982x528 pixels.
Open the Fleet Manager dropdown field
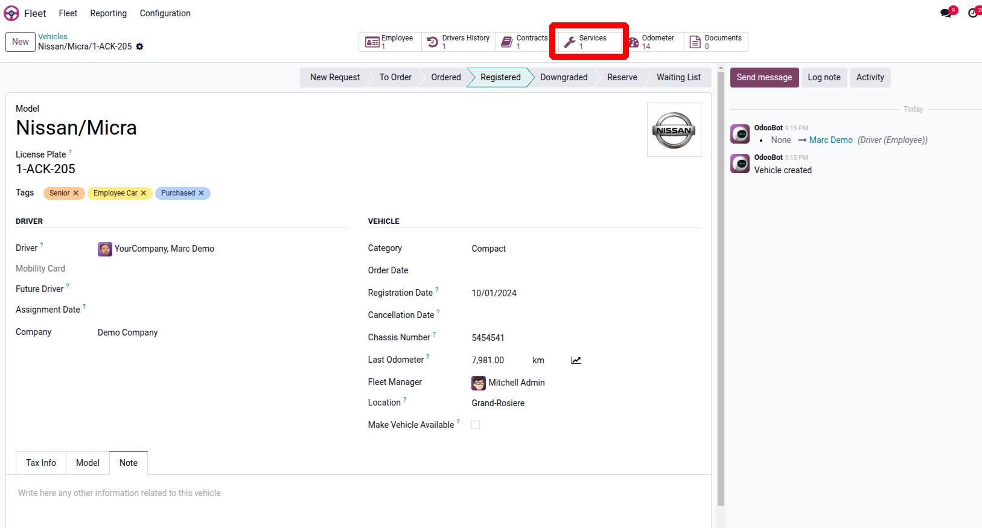(586, 383)
